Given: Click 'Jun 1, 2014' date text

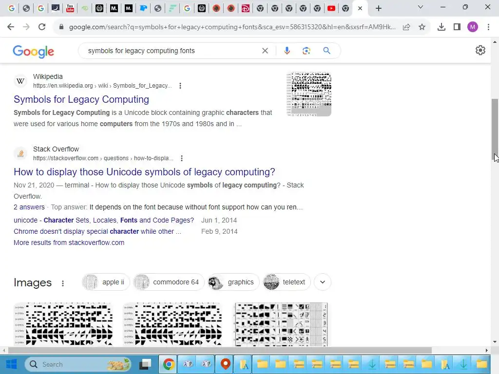Looking at the screenshot, I should coord(219,220).
